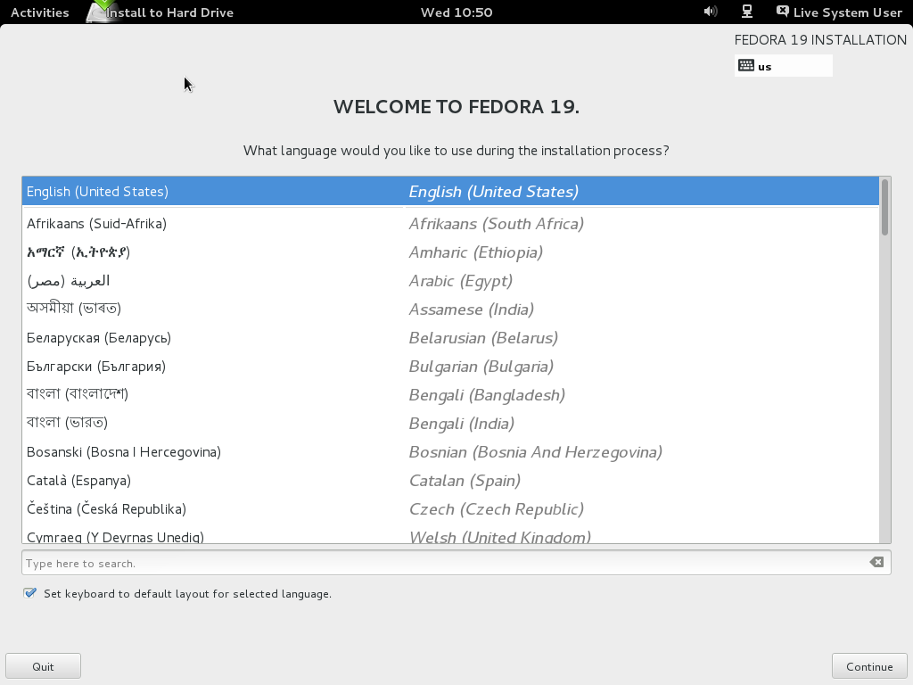Enable the default keyboard layout option
Image resolution: width=913 pixels, height=685 pixels.
click(x=29, y=593)
